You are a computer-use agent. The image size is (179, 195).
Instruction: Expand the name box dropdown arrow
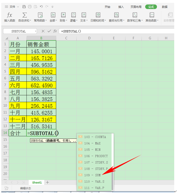coord(36,31)
